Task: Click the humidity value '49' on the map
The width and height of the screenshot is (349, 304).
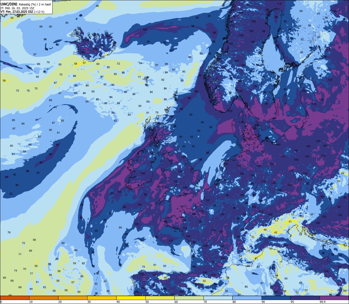Action: pos(342,173)
